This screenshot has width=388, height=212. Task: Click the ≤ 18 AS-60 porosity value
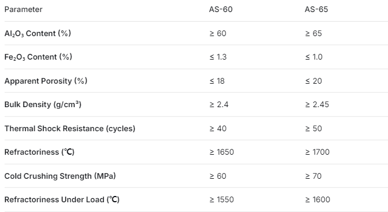click(x=217, y=81)
